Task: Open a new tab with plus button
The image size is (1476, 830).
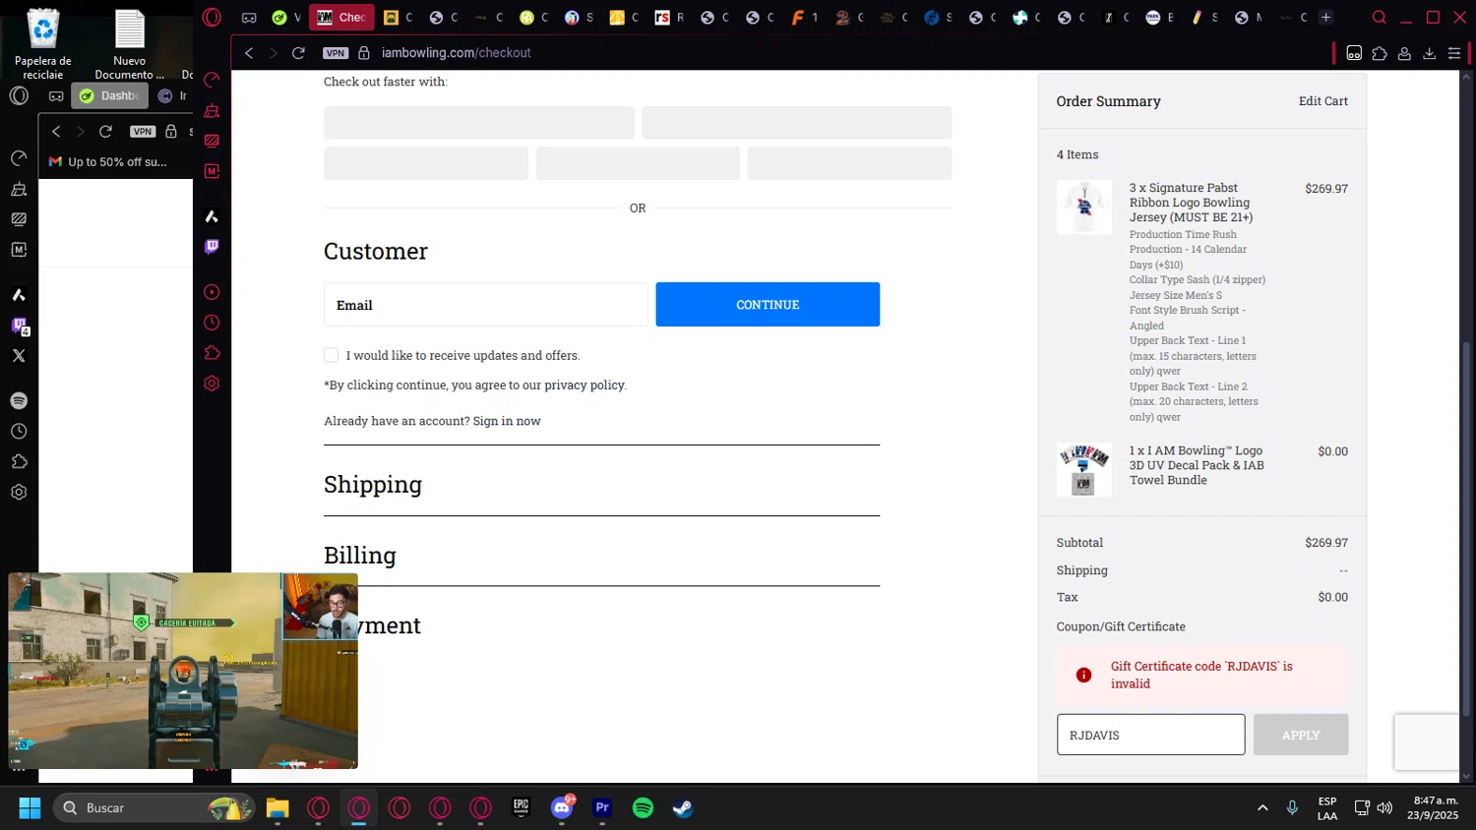Action: [1325, 17]
